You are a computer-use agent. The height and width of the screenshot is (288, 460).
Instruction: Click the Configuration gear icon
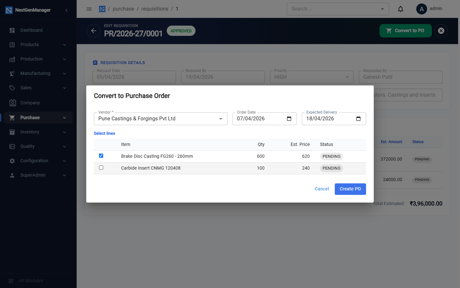[12, 161]
